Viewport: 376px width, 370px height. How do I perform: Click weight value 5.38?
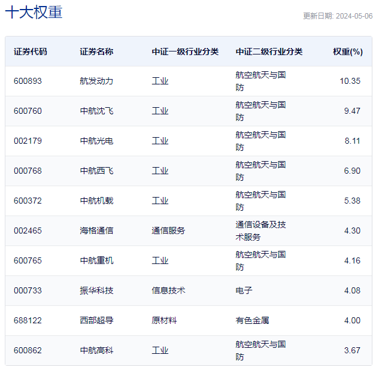352,201
